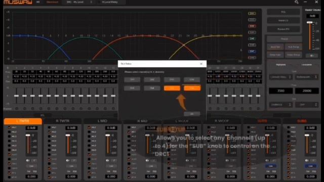324x182 pixels.
Task: Click the L TWTR channel fader handle
Action: tap(28, 135)
